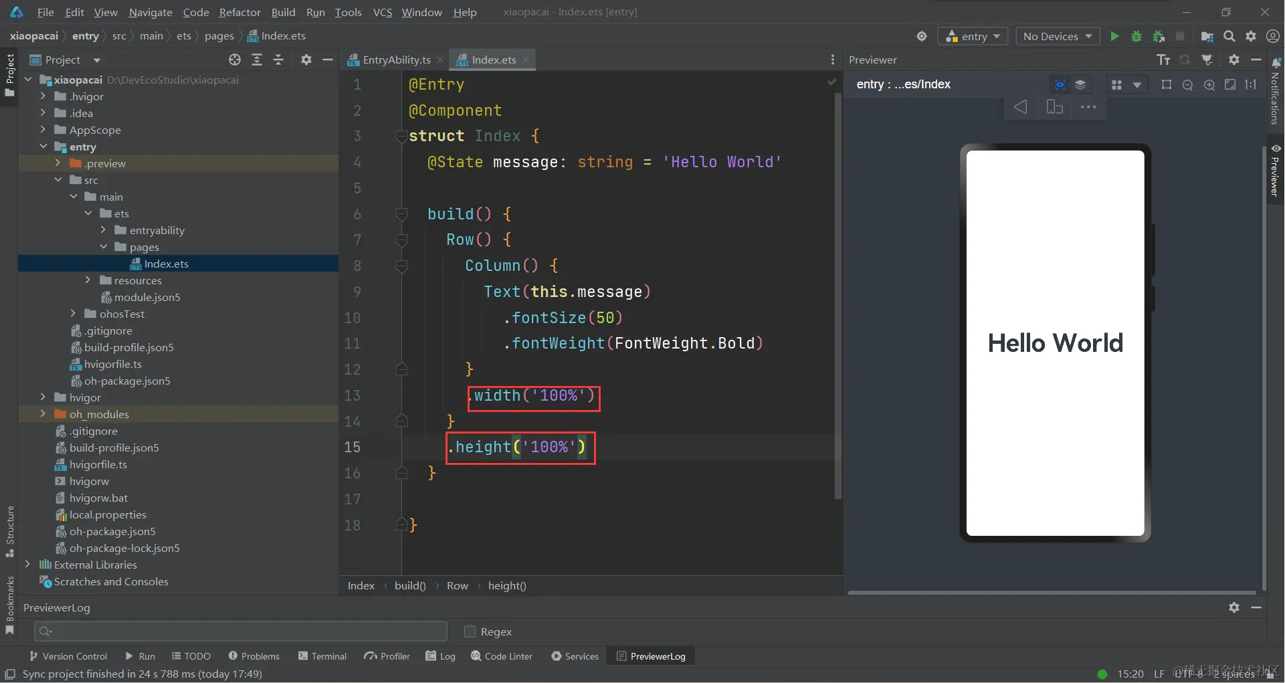This screenshot has height=683, width=1285.
Task: Open Project panel options gear
Action: coord(306,60)
